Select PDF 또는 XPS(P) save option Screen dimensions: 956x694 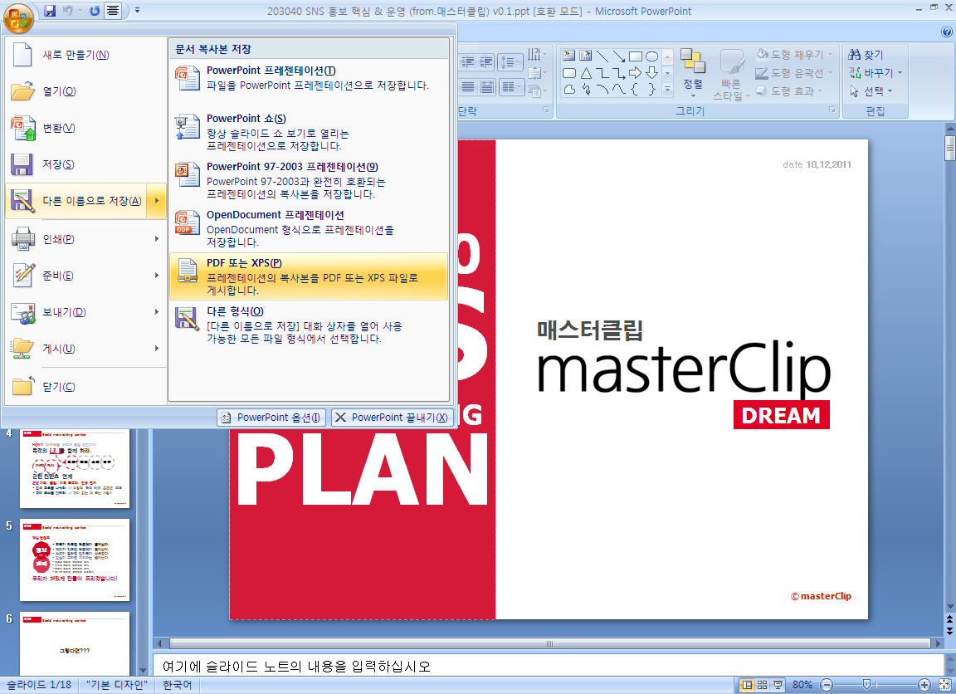[309, 276]
